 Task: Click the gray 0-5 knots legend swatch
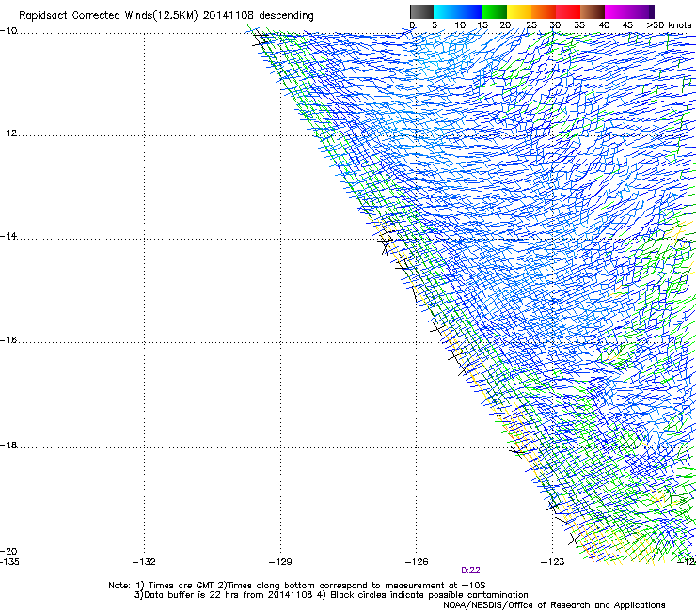(x=421, y=11)
